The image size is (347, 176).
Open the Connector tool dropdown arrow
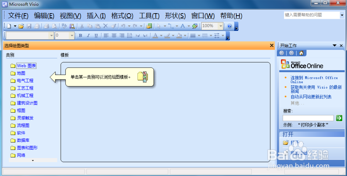(177, 26)
